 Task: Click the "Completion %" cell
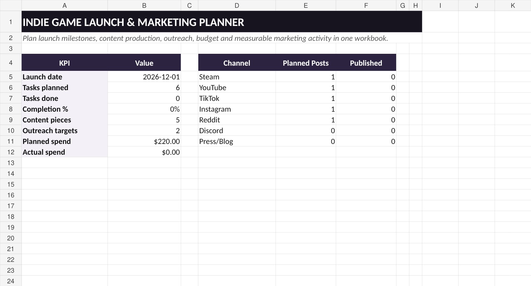pos(65,109)
